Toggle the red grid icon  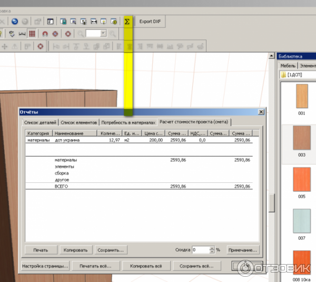32,34
